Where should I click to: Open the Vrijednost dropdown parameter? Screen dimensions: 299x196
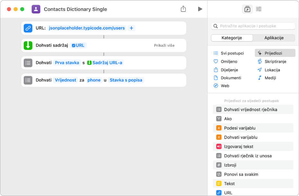tap(66, 80)
